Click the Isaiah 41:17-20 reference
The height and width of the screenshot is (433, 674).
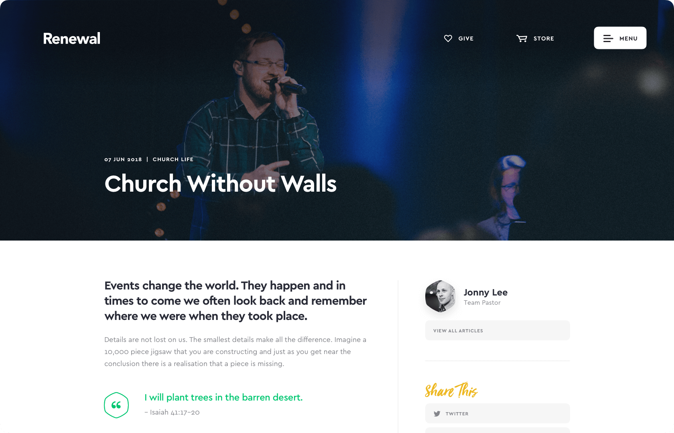coord(172,412)
